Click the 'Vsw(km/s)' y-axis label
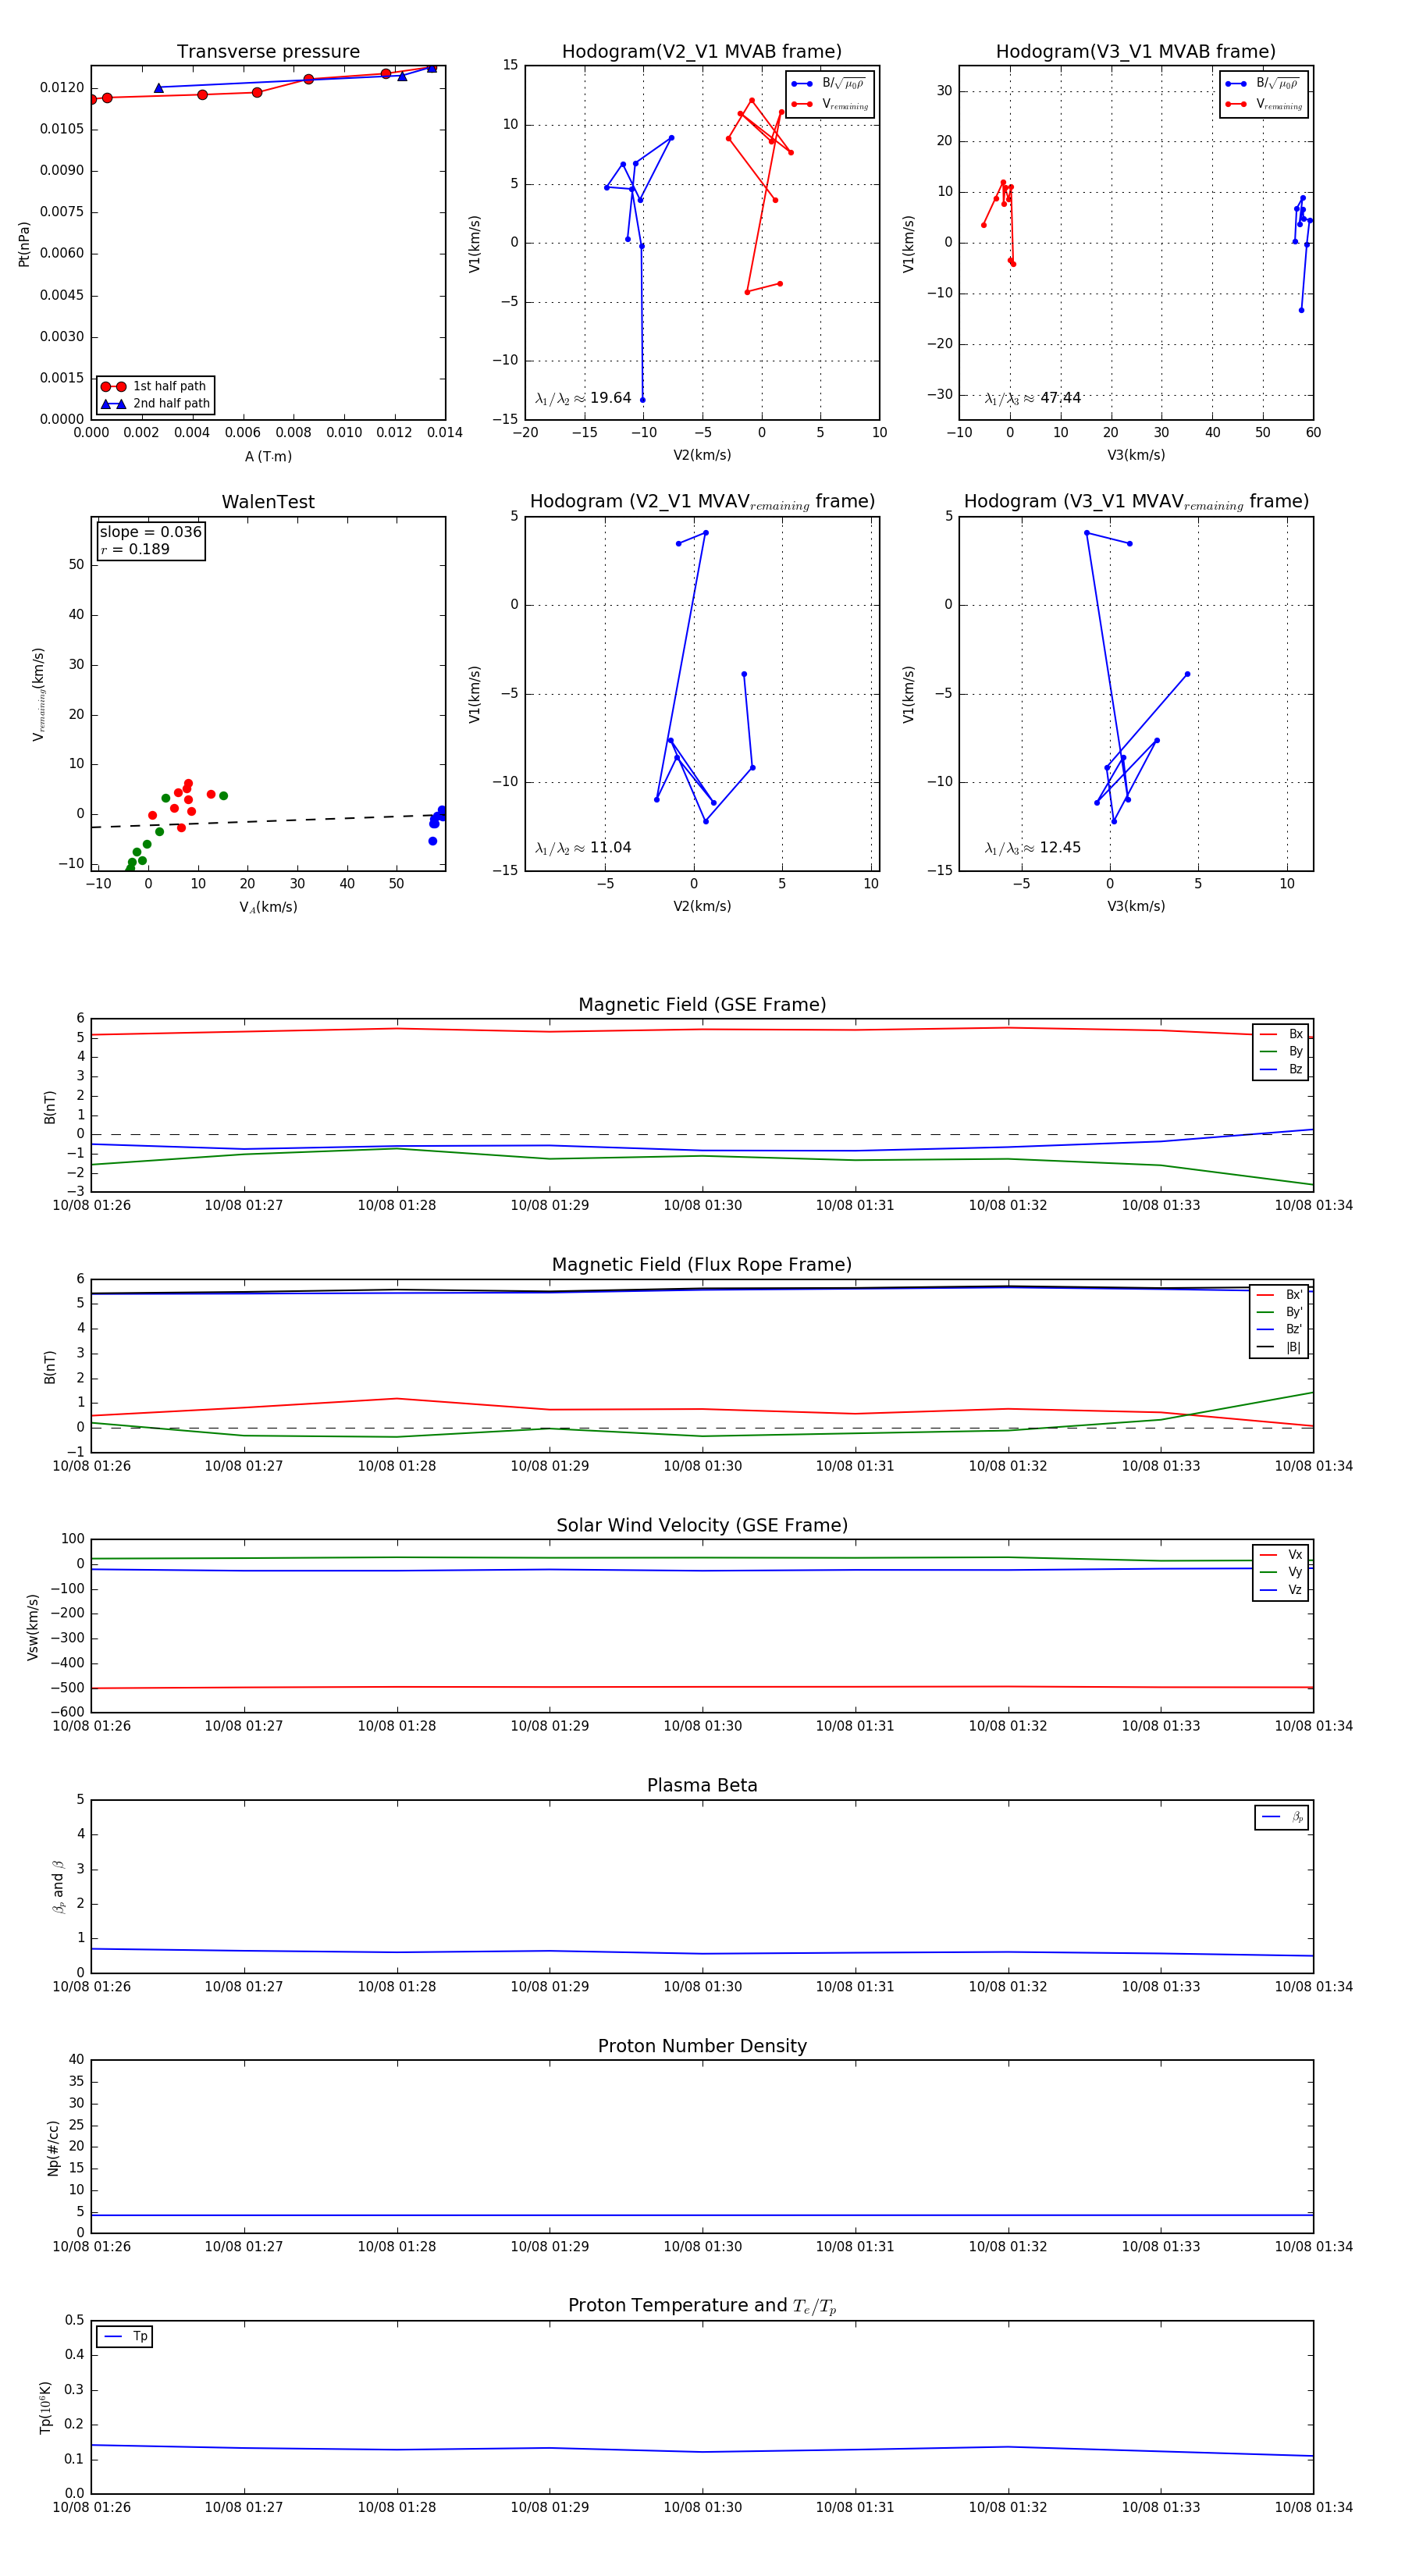This screenshot has width=1405, height=2576. (33, 1628)
